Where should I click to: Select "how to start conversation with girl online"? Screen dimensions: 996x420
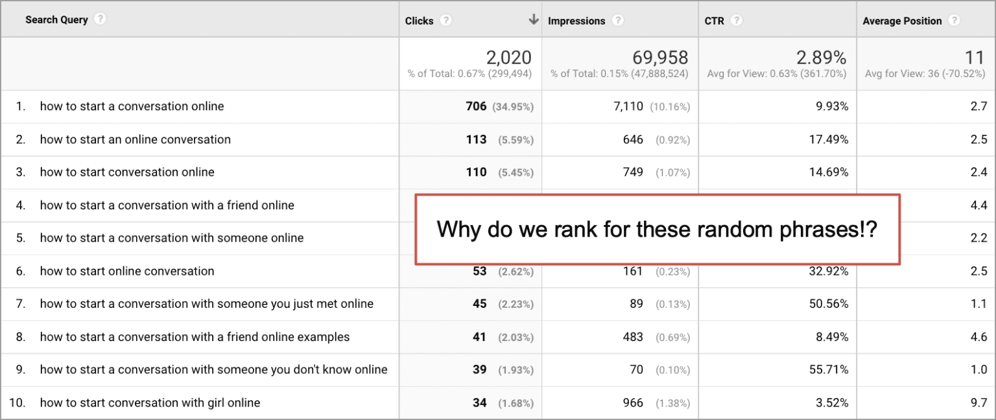[149, 402]
